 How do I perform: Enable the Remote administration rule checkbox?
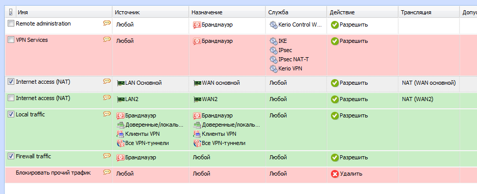[11, 23]
